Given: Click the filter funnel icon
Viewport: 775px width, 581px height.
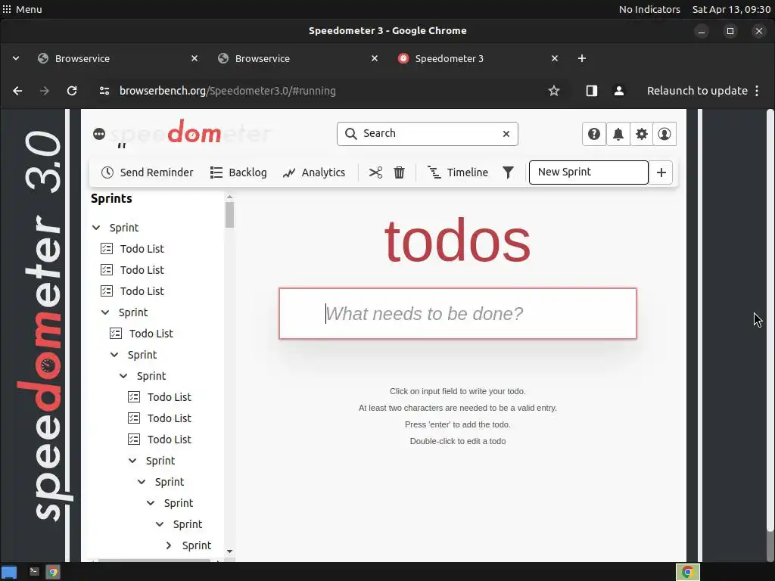Looking at the screenshot, I should (508, 172).
